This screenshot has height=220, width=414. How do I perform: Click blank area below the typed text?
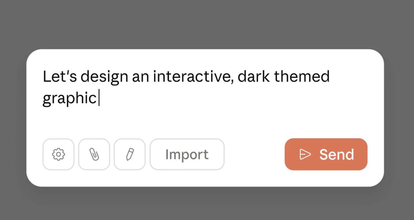(x=202, y=121)
